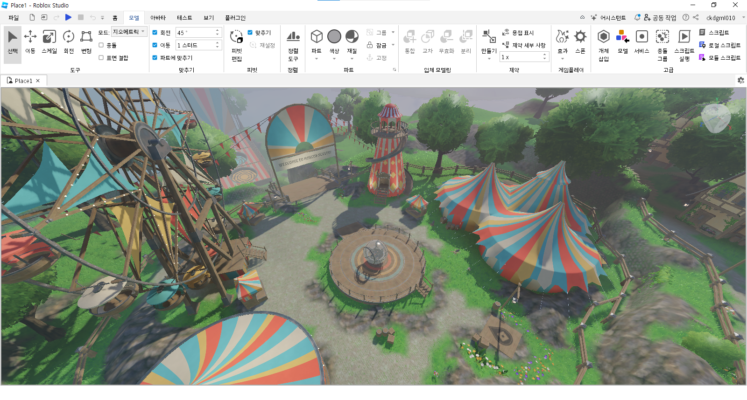Viewport: 747px width, 400px height.
Task: Activate the 이동 (Move) tool
Action: click(x=30, y=42)
